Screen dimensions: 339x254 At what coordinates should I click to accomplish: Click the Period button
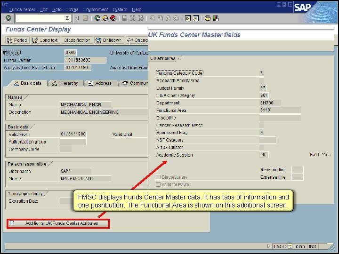17,40
